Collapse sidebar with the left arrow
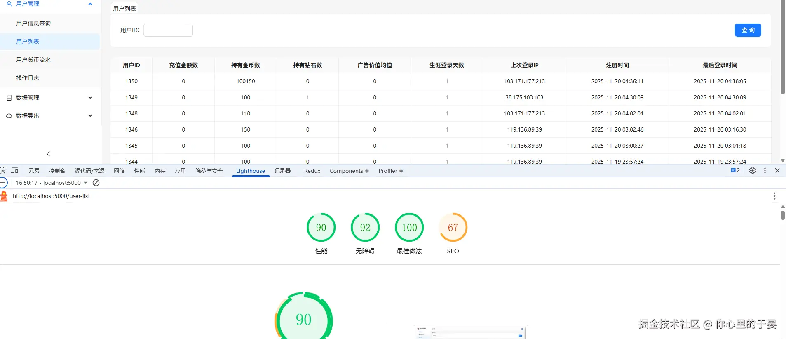 click(x=48, y=154)
